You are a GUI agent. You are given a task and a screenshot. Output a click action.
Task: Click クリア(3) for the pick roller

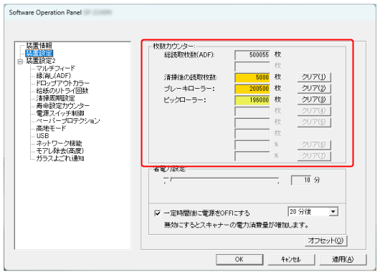click(314, 99)
